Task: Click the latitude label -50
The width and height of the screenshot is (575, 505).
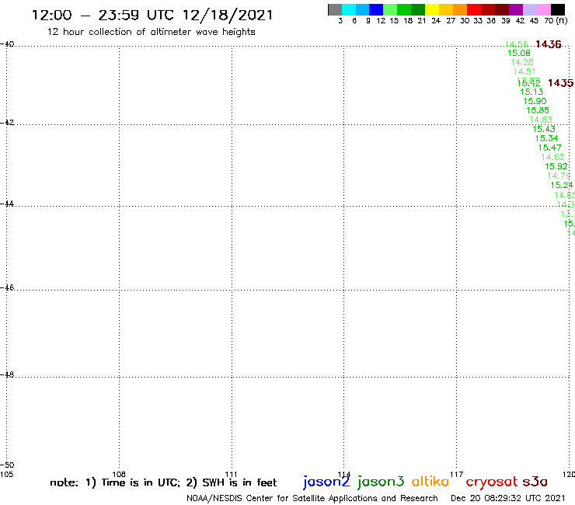Action: click(x=7, y=465)
